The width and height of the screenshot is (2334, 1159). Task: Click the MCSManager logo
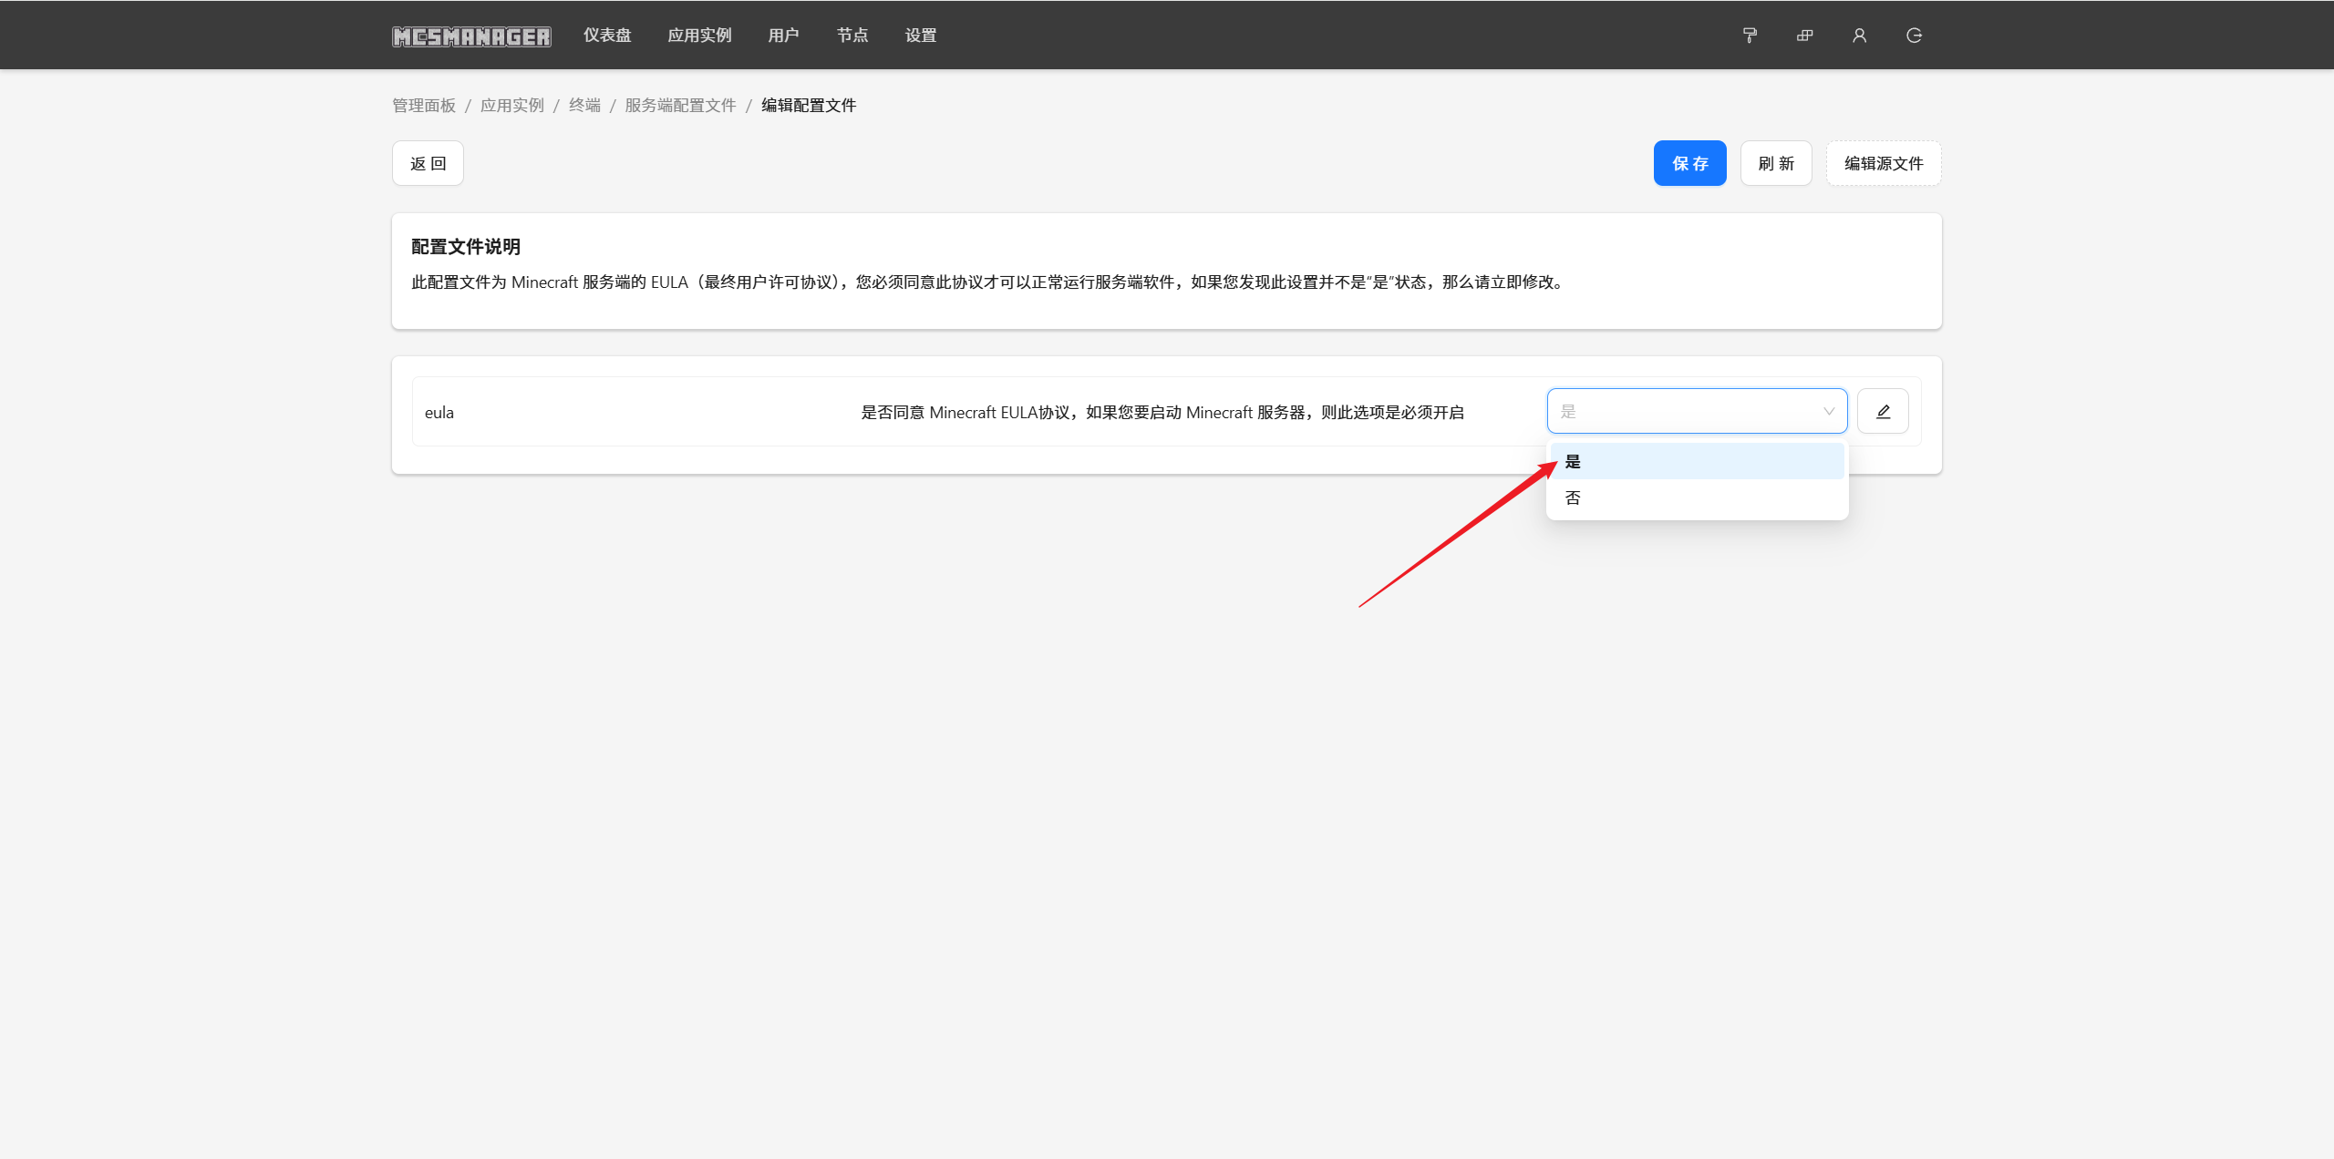471,36
